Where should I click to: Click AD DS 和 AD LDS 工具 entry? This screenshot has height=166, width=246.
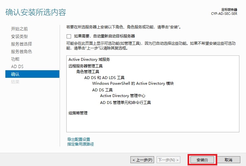(104, 77)
